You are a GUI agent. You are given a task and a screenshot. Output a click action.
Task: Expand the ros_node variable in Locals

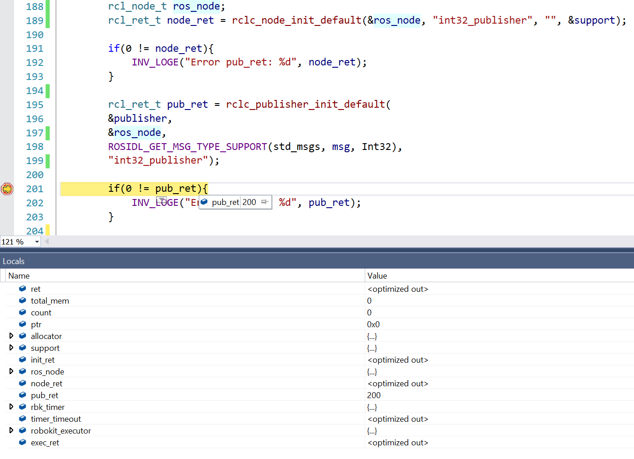click(x=12, y=371)
